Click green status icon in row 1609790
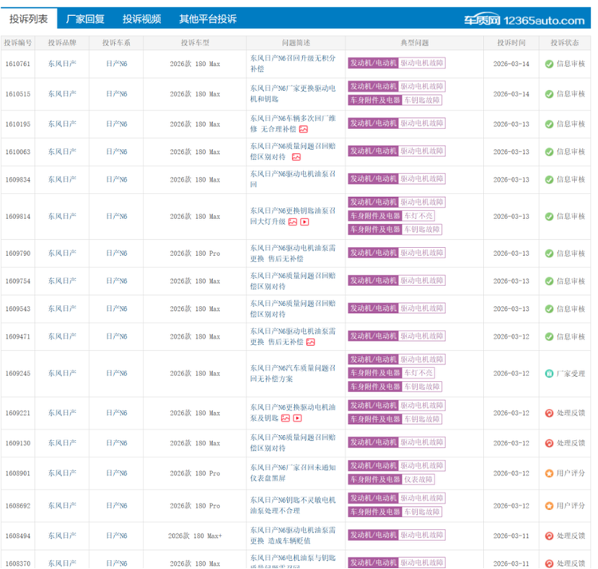 [549, 253]
